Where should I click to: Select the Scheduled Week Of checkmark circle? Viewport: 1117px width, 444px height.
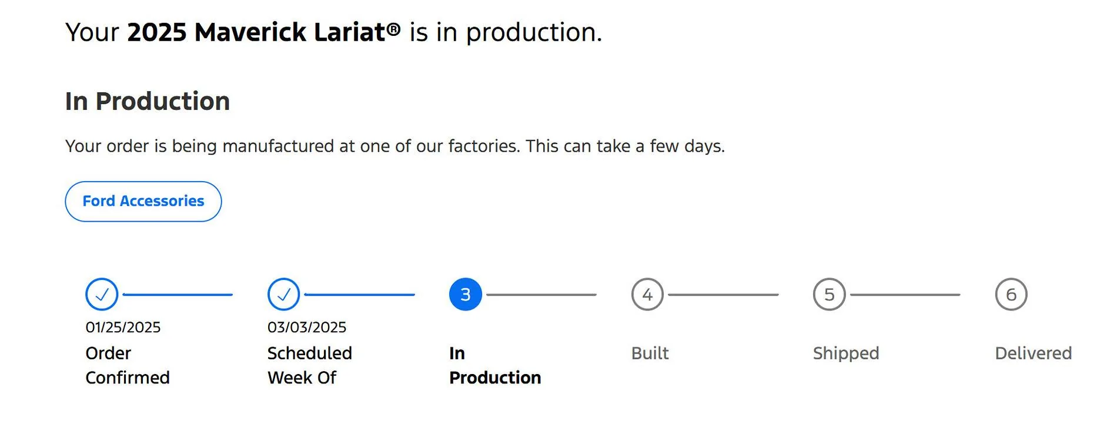283,294
